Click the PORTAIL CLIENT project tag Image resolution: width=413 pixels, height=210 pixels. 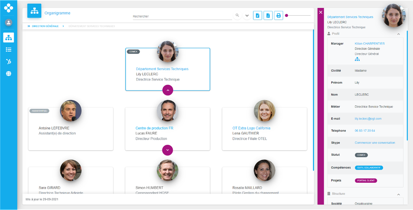[366, 181]
